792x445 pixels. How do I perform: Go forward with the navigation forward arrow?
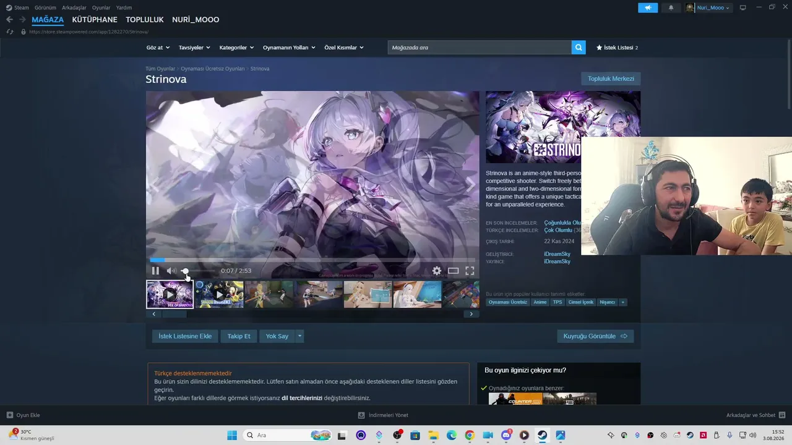(22, 20)
